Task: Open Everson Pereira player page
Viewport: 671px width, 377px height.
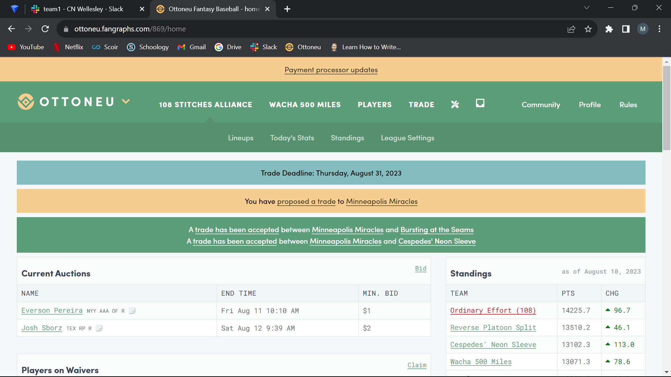Action: tap(52, 311)
